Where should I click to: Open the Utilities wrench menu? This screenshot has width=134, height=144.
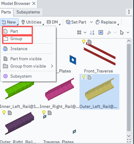[32, 22]
